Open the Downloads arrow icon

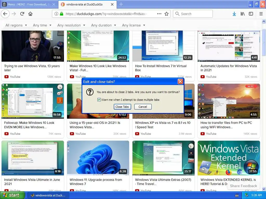point(234,14)
